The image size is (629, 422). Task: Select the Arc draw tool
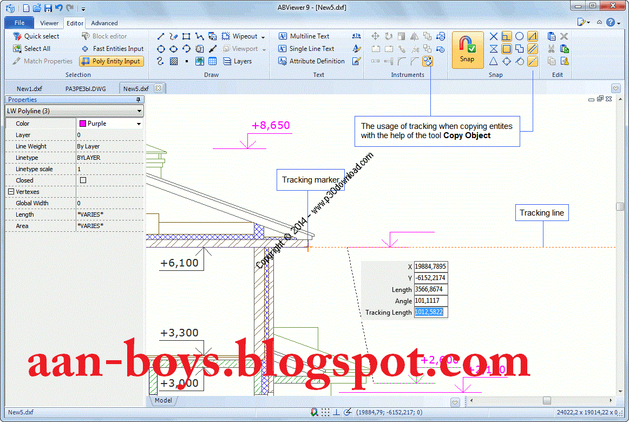click(x=187, y=49)
